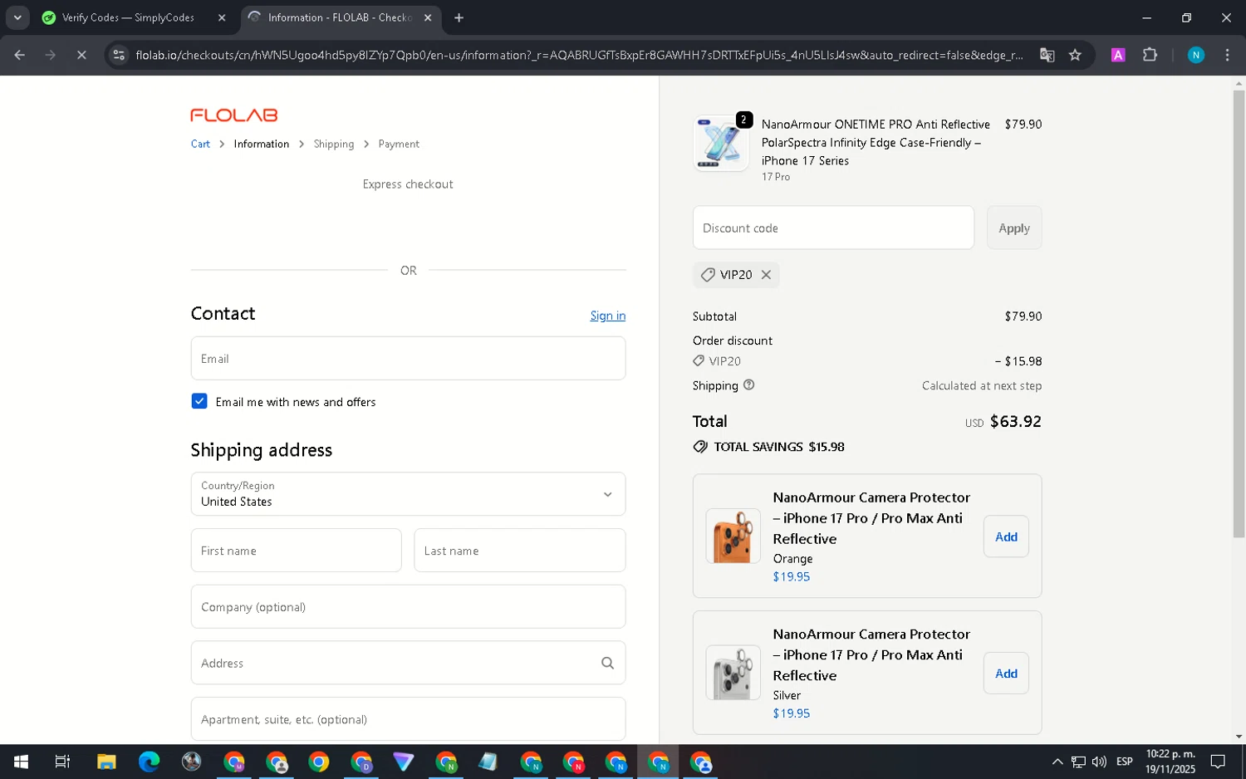Focus the Last name field

(520, 551)
